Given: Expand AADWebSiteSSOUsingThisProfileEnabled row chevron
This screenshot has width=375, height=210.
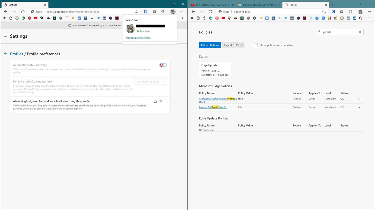Looking at the screenshot, I should point(359,99).
